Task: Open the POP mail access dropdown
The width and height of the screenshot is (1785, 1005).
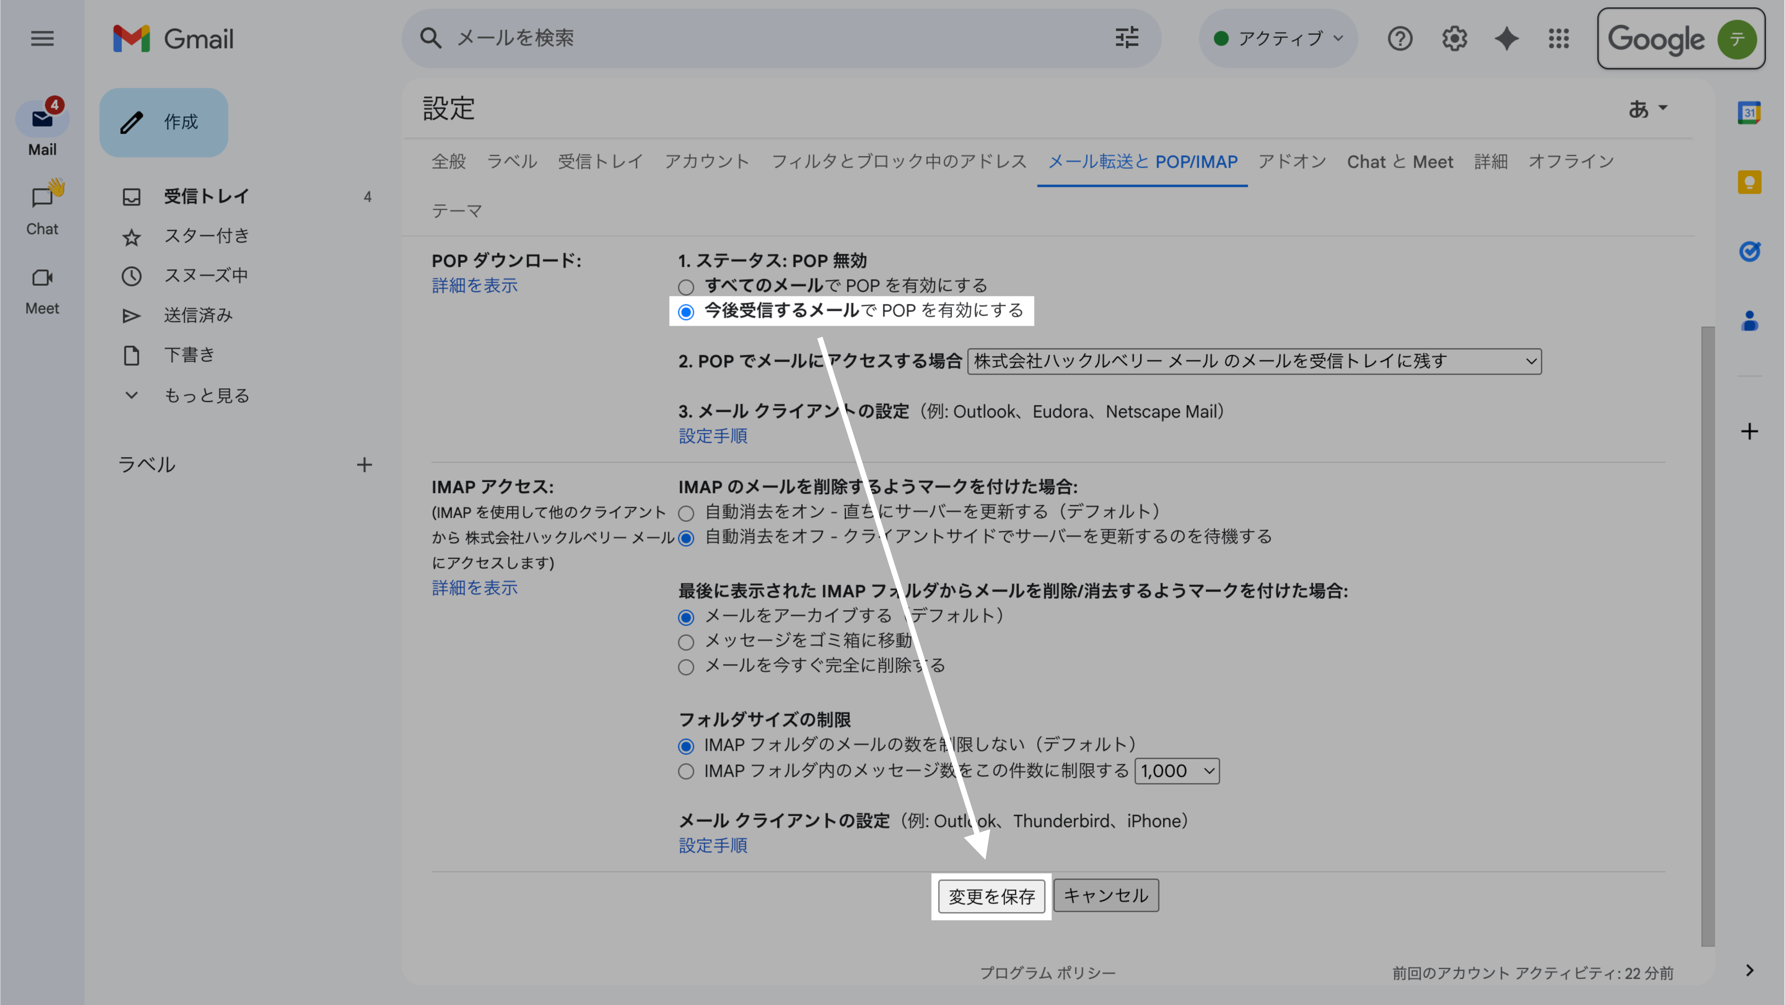Action: tap(1254, 362)
